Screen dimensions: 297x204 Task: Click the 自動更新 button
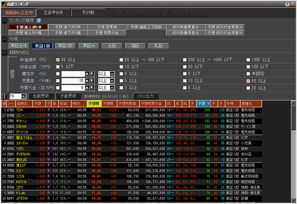[41, 96]
